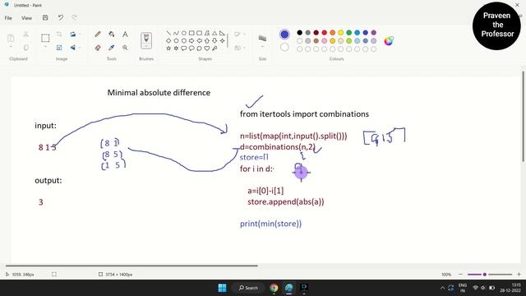Activate Colour 2 background circle
526x296 pixels.
284,48
